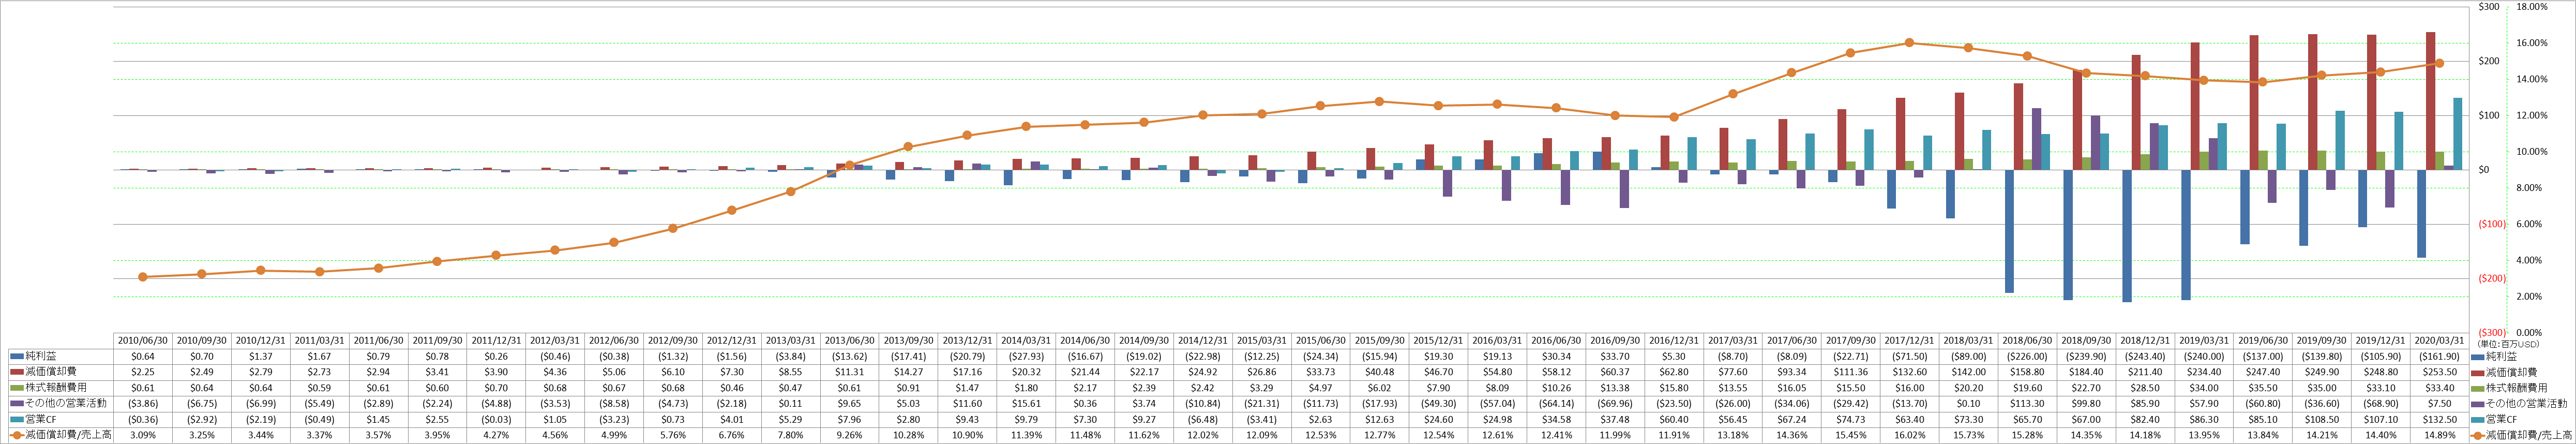
Task: Select ratio cell 14.89% for 2020/03/31
Action: (x=2439, y=436)
